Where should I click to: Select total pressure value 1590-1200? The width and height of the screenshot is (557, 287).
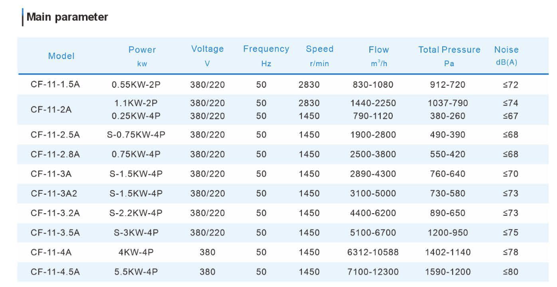pyautogui.click(x=449, y=272)
